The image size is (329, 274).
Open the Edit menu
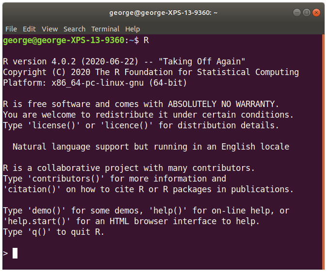click(29, 29)
